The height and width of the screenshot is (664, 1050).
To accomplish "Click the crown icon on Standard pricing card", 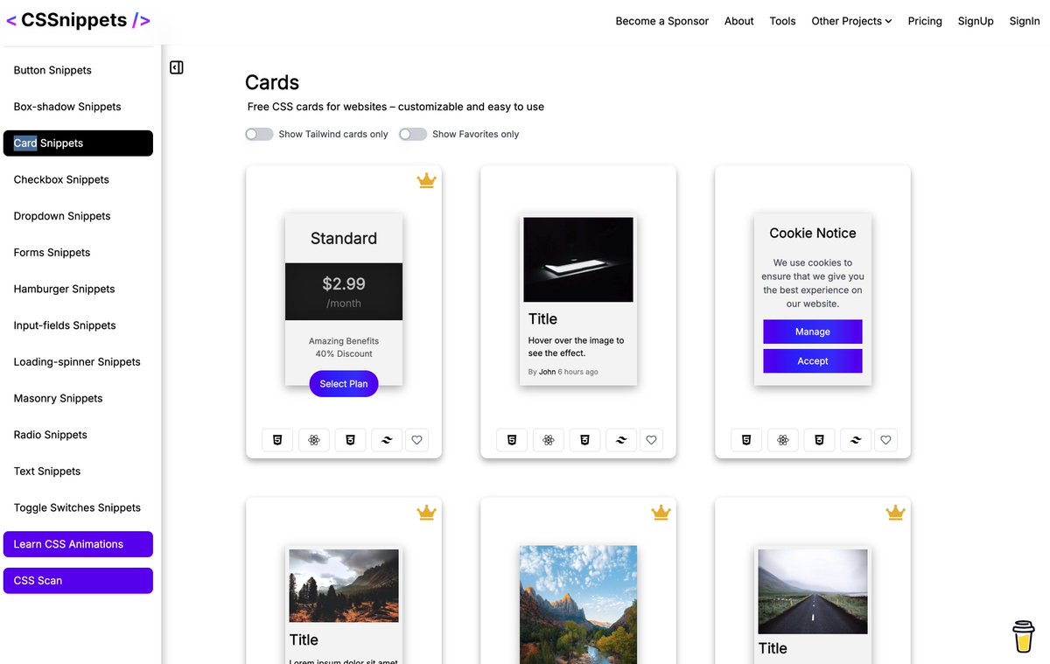I will click(x=426, y=180).
